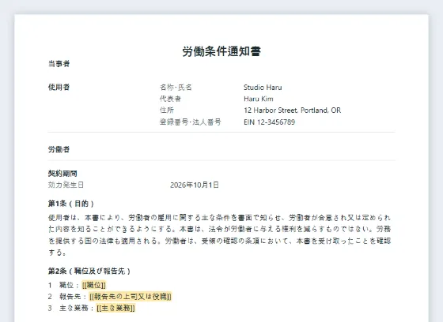Select the EIN 12-3456789 value
443x322 pixels.
pos(269,122)
